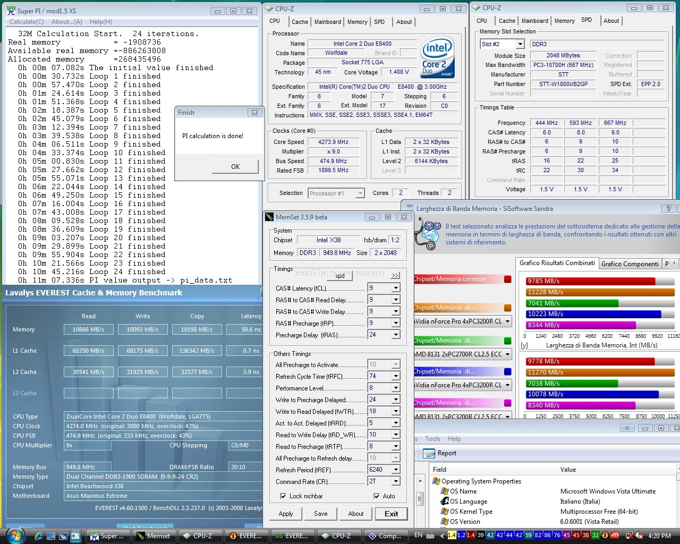
Task: Click the tray sensor icon showing 76
Action: click(x=557, y=535)
